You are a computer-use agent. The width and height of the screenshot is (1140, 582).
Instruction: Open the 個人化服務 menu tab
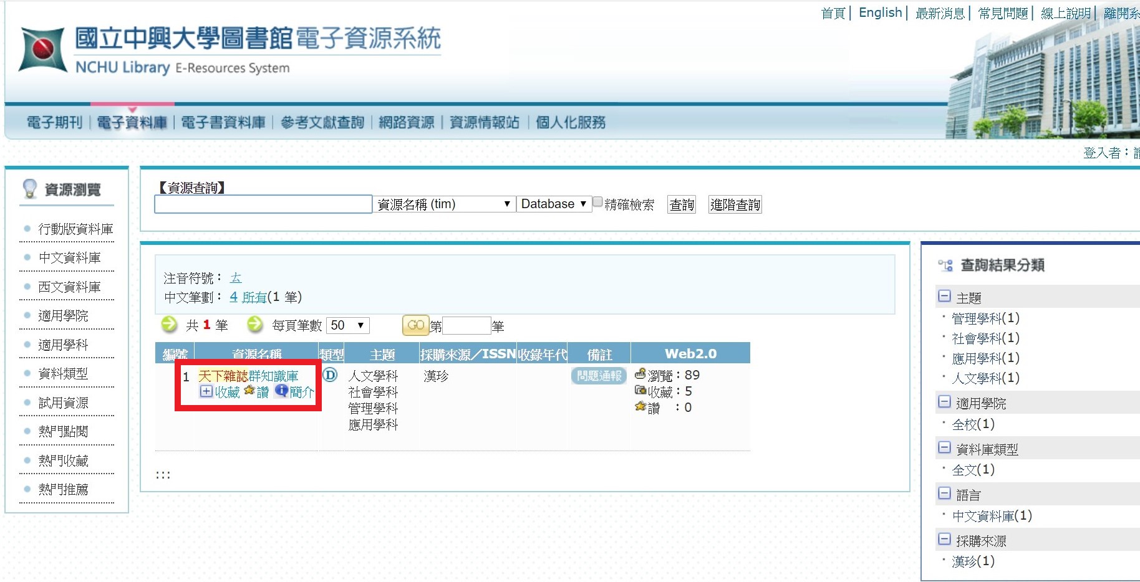point(571,122)
